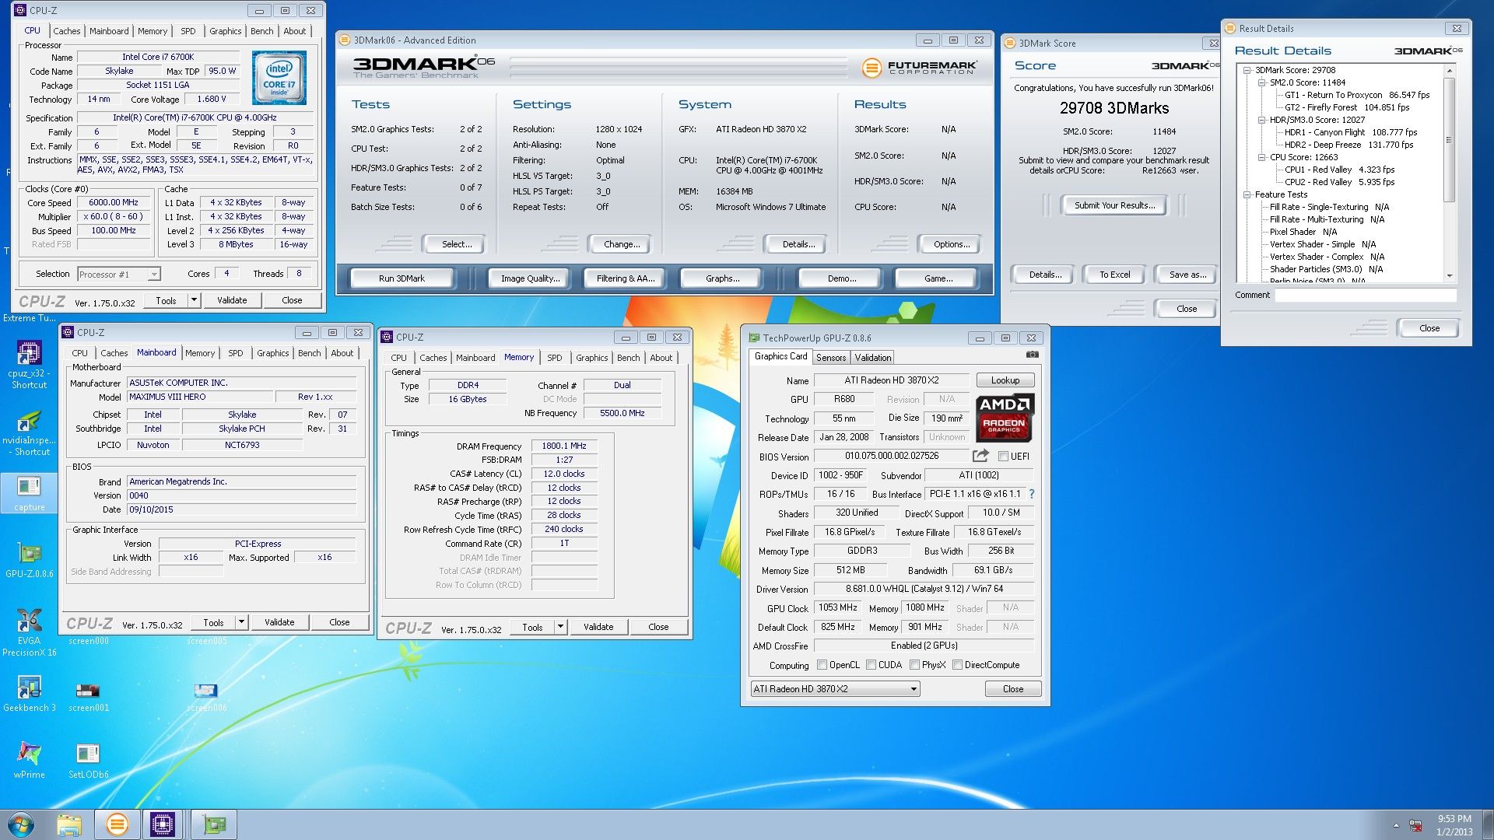Switch to 3DMark06 taskbar button
The height and width of the screenshot is (840, 1494).
(117, 824)
